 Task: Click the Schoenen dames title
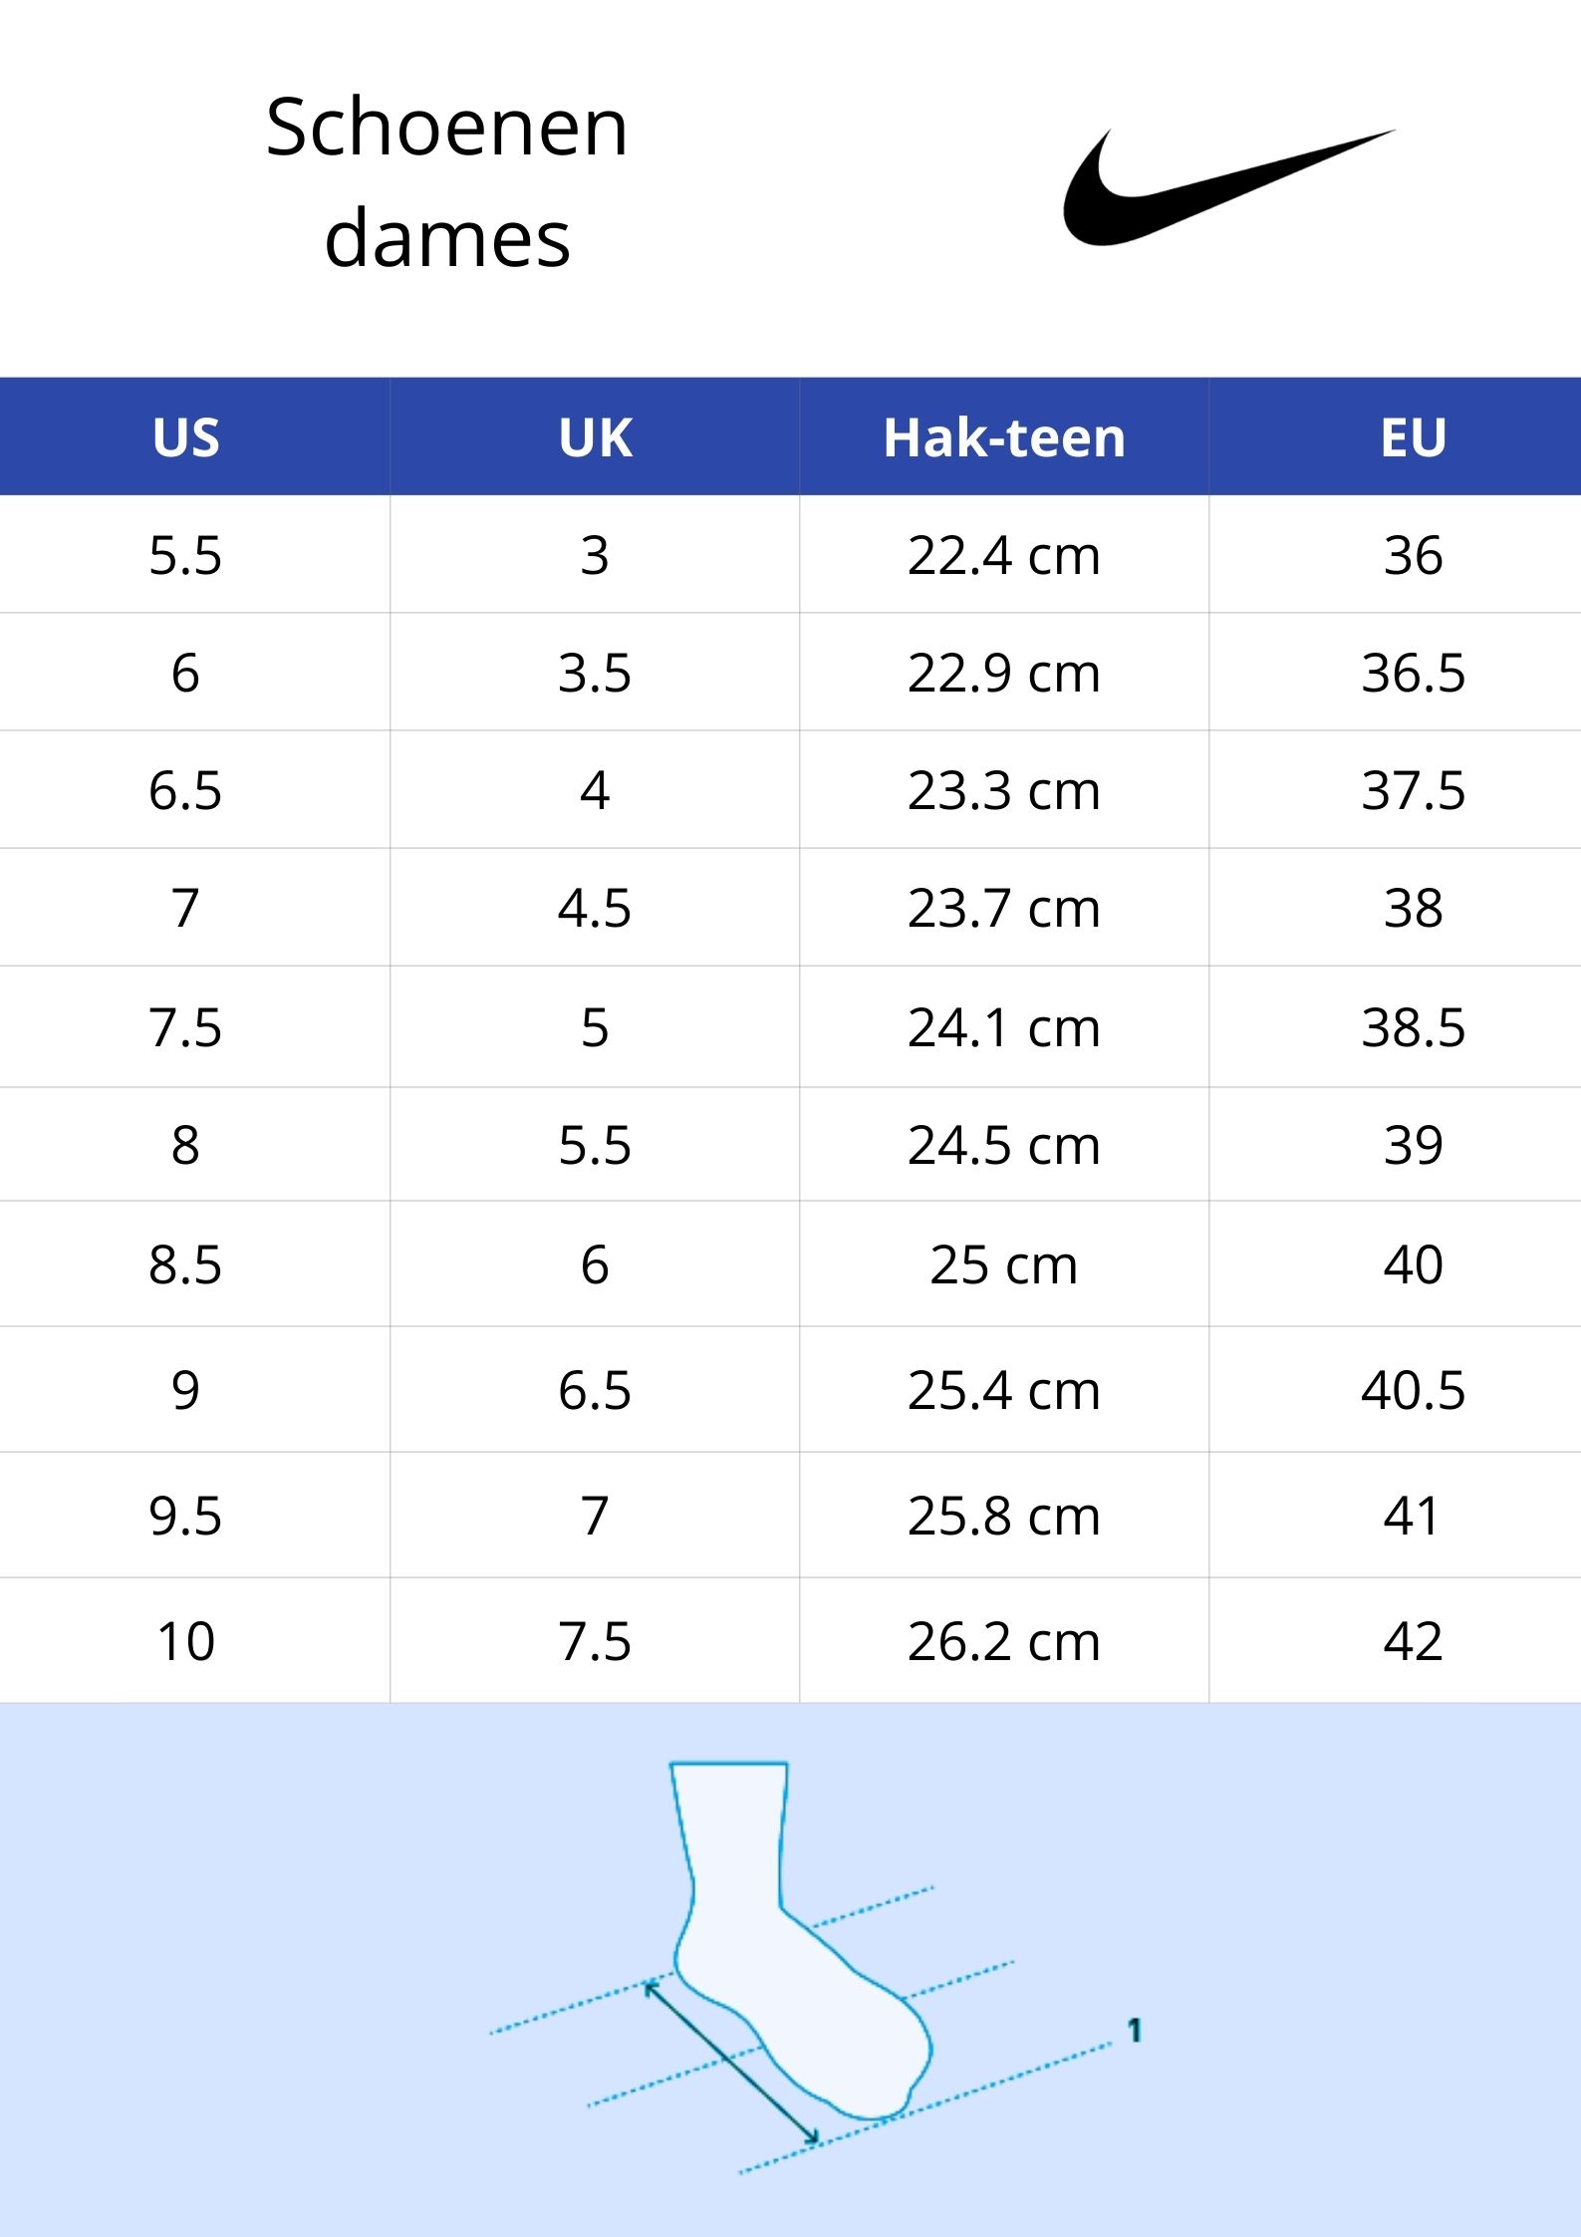(447, 183)
